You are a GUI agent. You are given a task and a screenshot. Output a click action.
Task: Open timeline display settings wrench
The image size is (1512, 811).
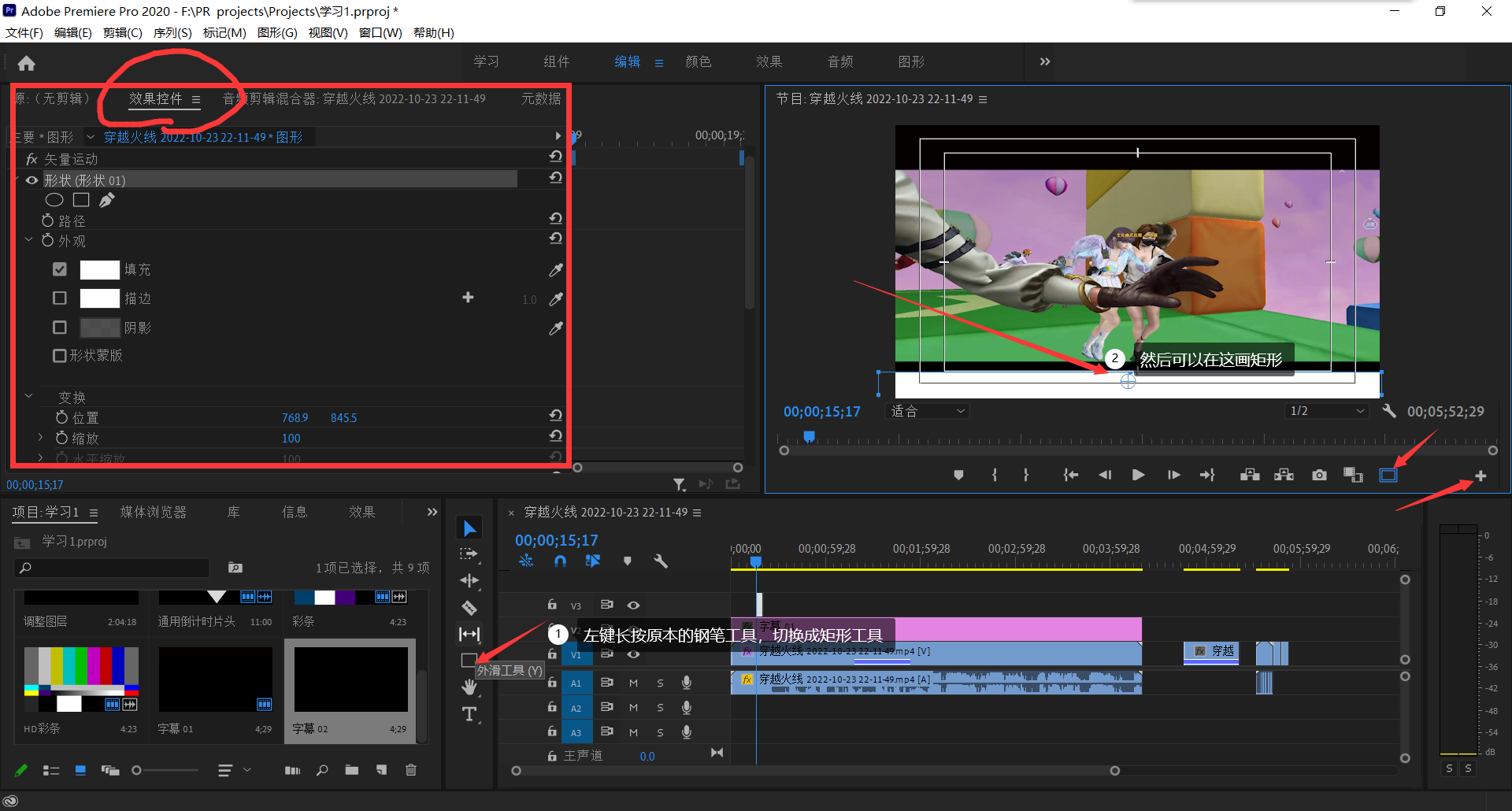pyautogui.click(x=661, y=561)
